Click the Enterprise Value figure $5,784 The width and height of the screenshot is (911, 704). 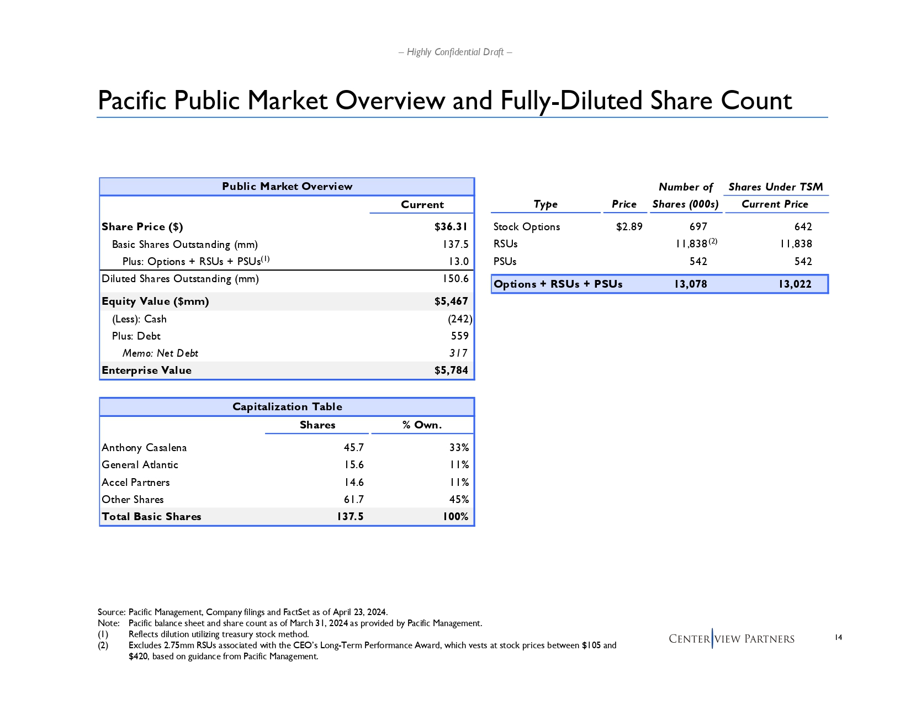451,370
